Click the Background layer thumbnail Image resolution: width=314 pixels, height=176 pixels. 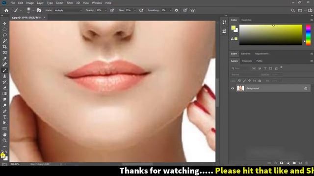[240, 88]
